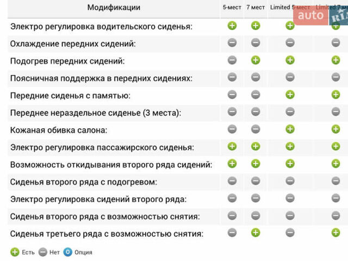Click the minus icon for Переднее нераздельное сиденье, Limited 5-мест column
Screen dimensions: 348x261
tap(290, 111)
